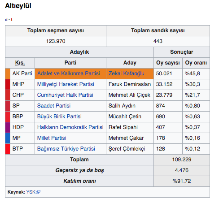Click the total votes value 109.229
The height and width of the screenshot is (203, 219).
coord(182,160)
